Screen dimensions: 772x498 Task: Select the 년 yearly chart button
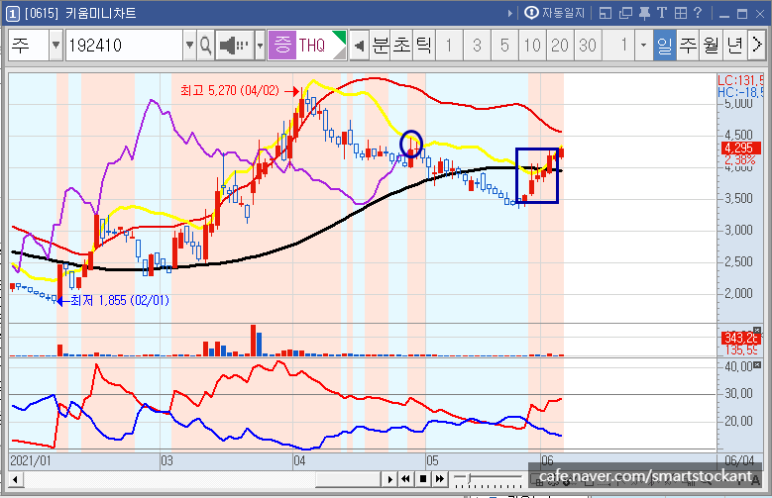tap(735, 46)
